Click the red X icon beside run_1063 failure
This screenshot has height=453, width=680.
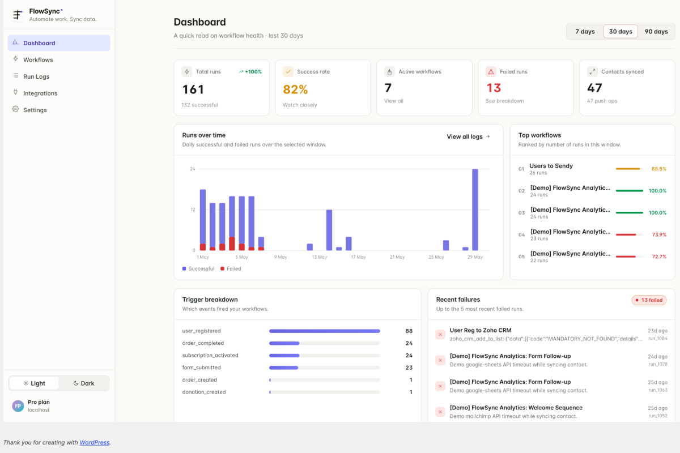pos(440,386)
